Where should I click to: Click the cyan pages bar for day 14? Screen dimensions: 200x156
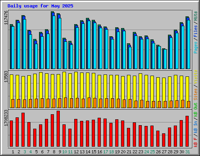(89, 45)
